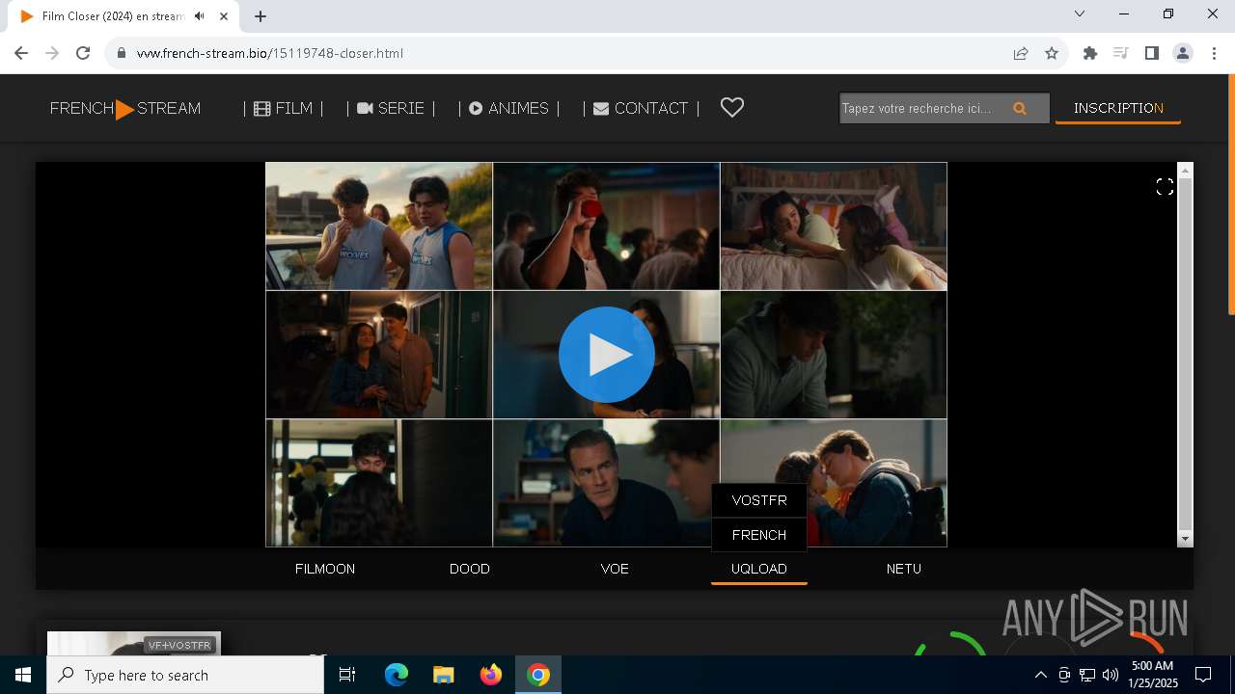
Task: Reload the page
Action: [x=83, y=53]
